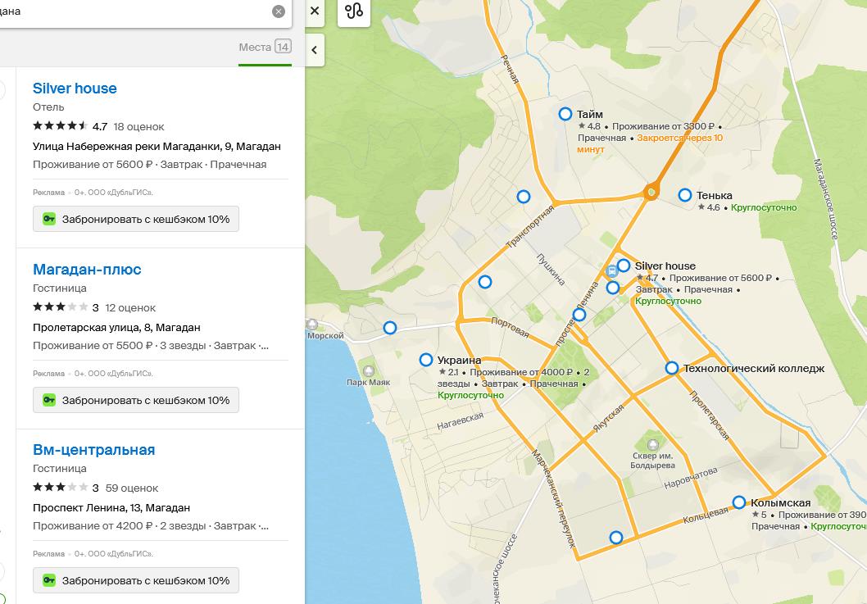Click the key icon on Магадан-плюс booking button
This screenshot has height=604, width=867.
point(49,400)
